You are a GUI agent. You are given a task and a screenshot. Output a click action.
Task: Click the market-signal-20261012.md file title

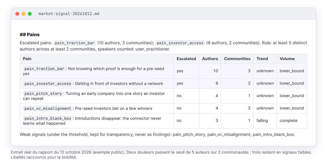pyautogui.click(x=69, y=14)
